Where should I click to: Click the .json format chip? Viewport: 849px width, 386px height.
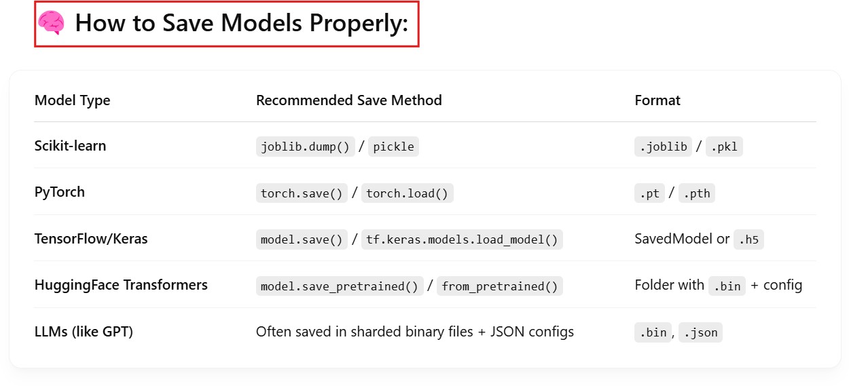coord(700,333)
